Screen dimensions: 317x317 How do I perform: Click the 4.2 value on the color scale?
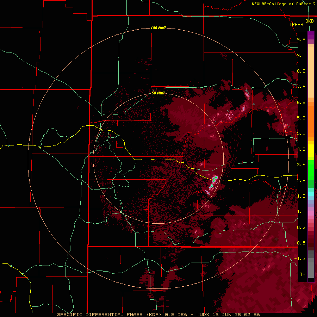pos(301,149)
